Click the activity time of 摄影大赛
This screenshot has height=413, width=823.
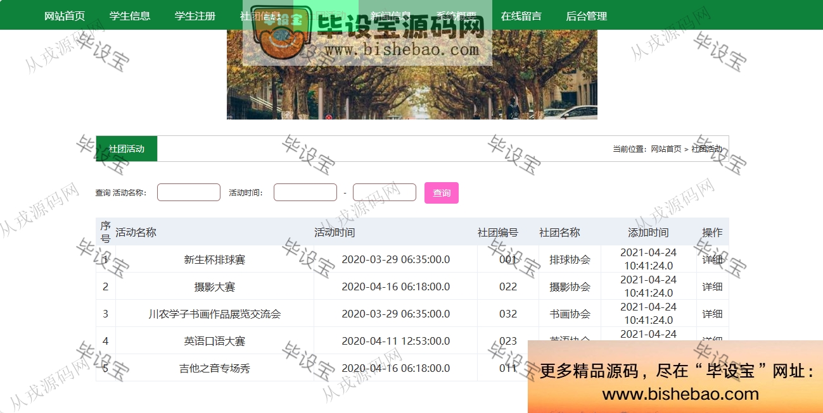pyautogui.click(x=396, y=287)
